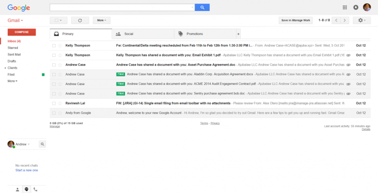Star the ACME 2014 Audit Engagement email
This screenshot has width=378, height=193.
coord(60,84)
